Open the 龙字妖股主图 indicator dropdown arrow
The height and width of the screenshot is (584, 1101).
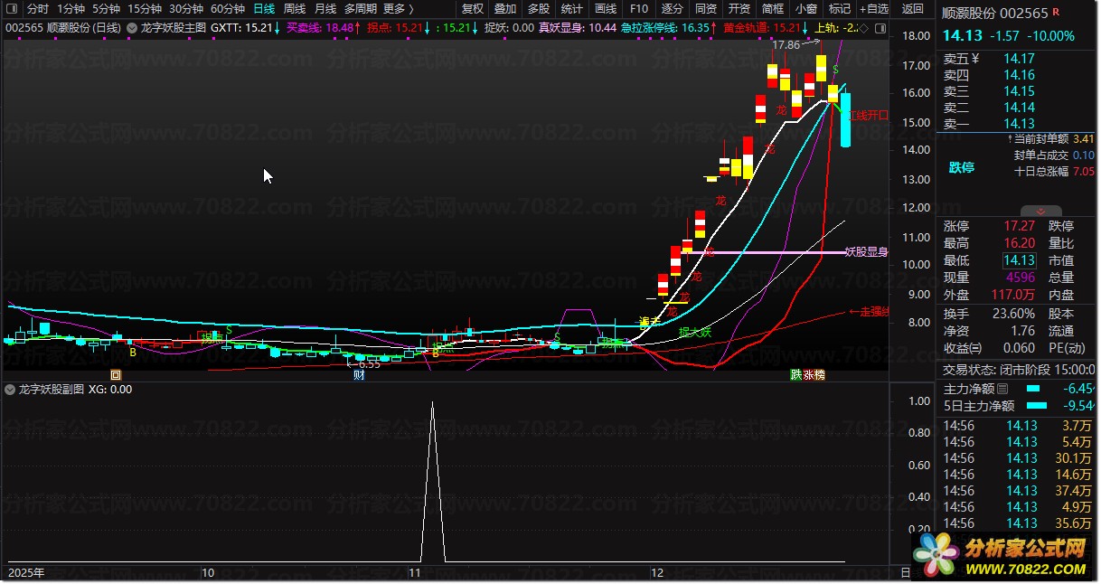(x=133, y=28)
